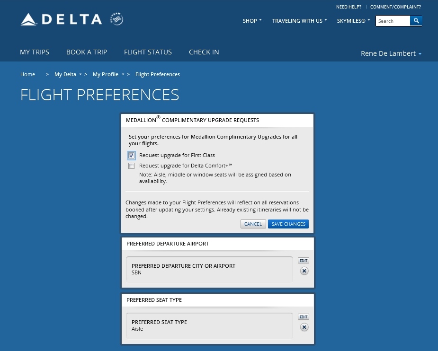Screen dimensions: 438x351
Task: Select BOOK A TRIP from navigation
Action: coord(86,52)
